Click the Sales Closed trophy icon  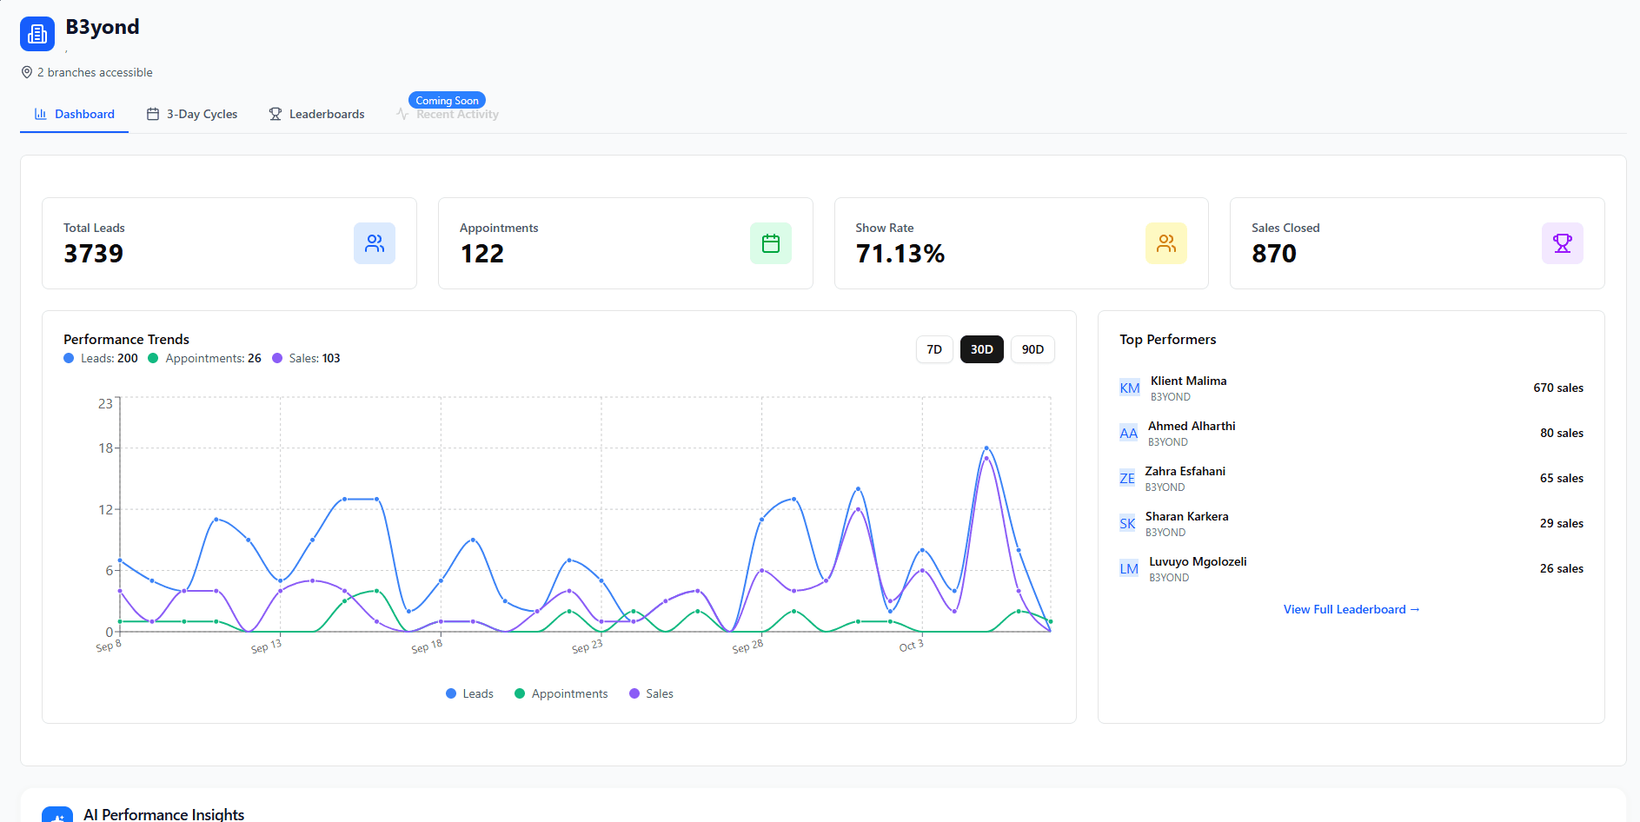pos(1563,243)
